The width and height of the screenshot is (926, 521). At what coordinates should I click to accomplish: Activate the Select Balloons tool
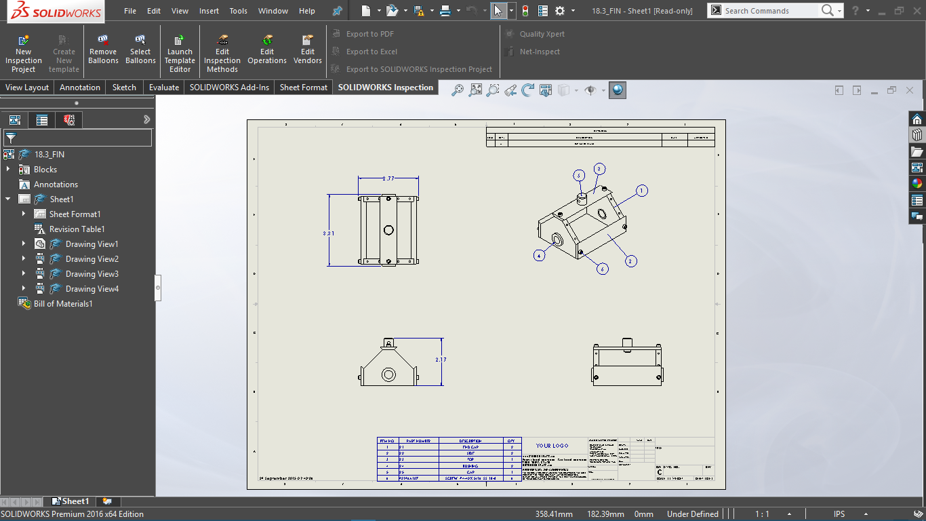pyautogui.click(x=140, y=47)
